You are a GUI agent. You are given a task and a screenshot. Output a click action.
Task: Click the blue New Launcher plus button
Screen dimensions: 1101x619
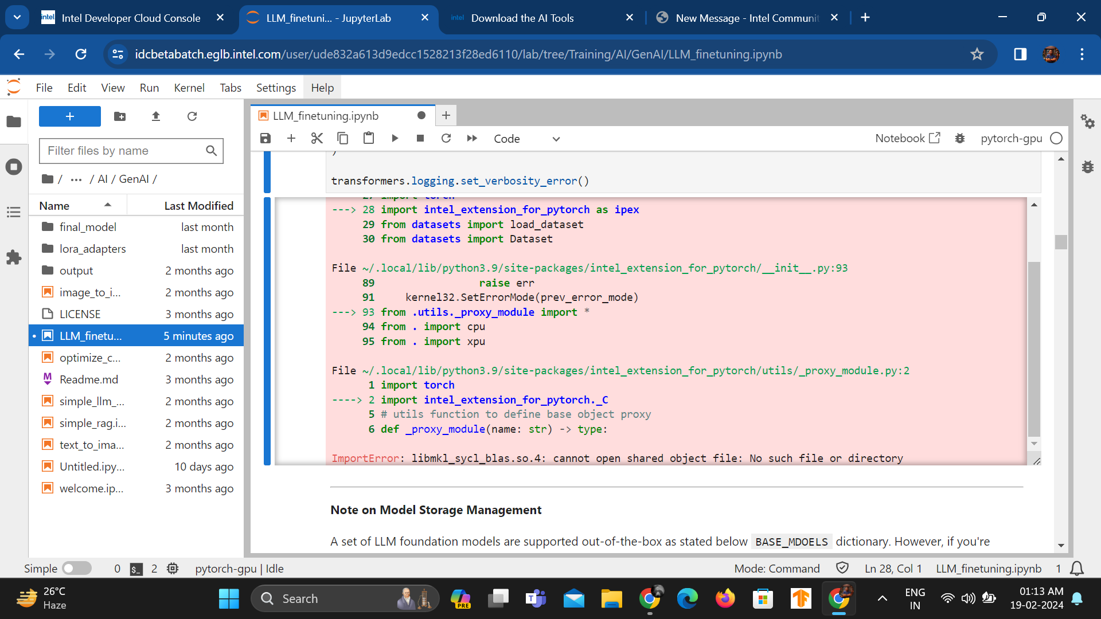click(x=70, y=116)
